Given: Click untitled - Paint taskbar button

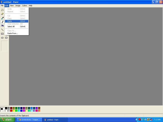Looking at the screenshot, I should tap(55, 120).
